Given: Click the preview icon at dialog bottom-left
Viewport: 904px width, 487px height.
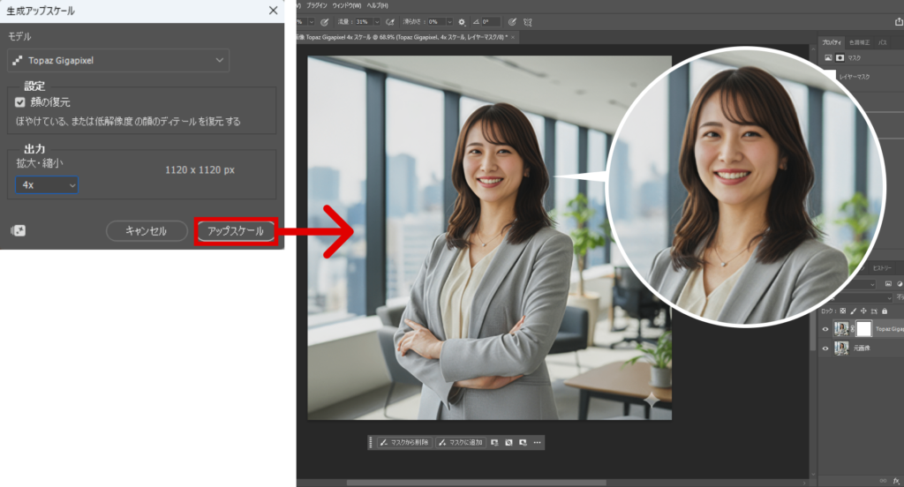Looking at the screenshot, I should click(x=18, y=231).
